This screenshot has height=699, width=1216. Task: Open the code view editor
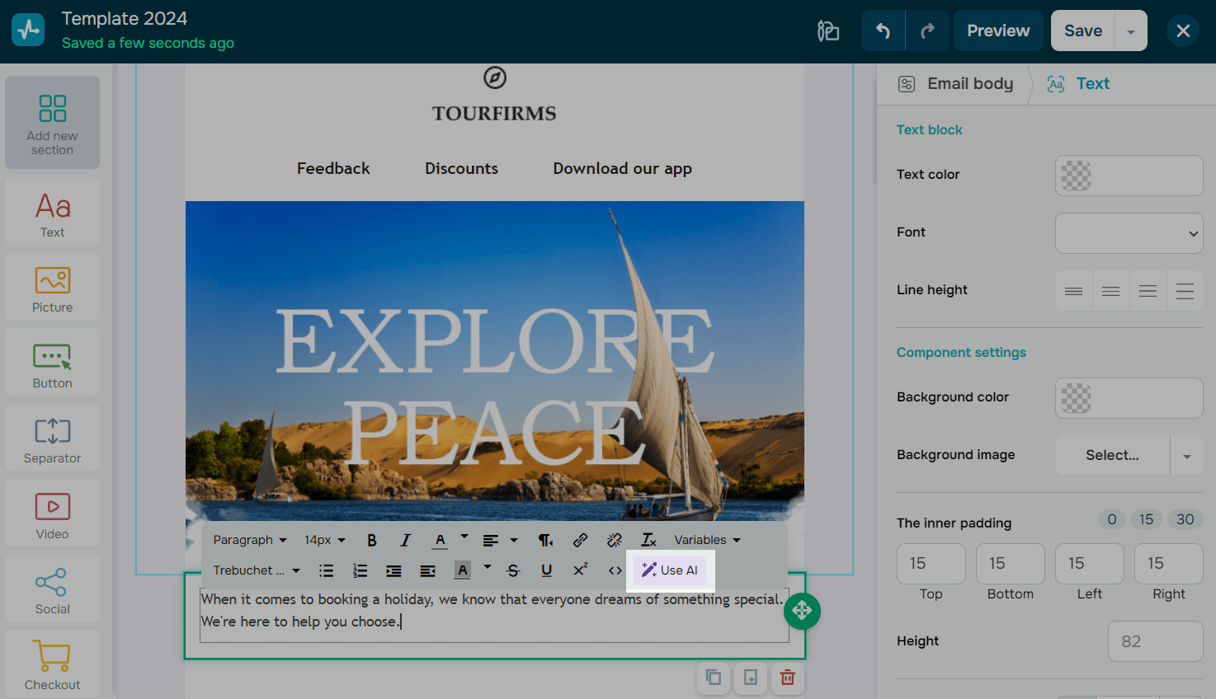(615, 570)
